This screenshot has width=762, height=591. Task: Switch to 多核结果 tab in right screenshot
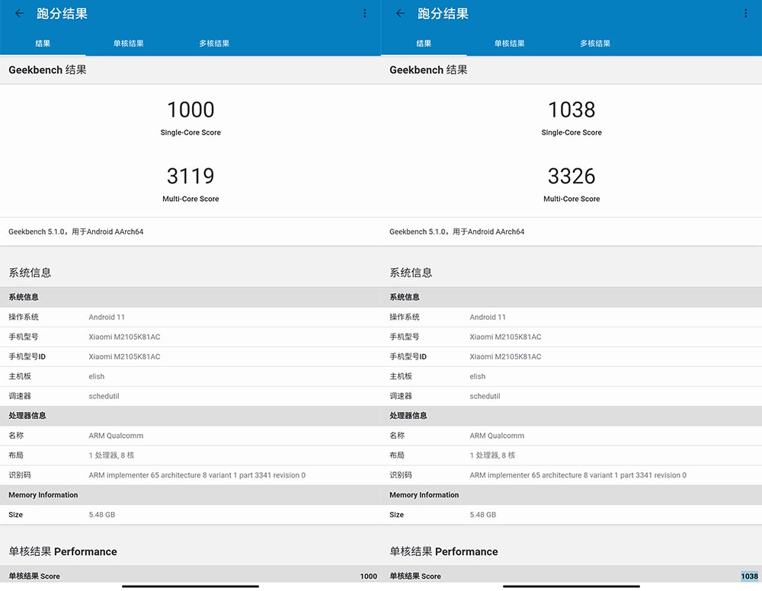coord(595,43)
